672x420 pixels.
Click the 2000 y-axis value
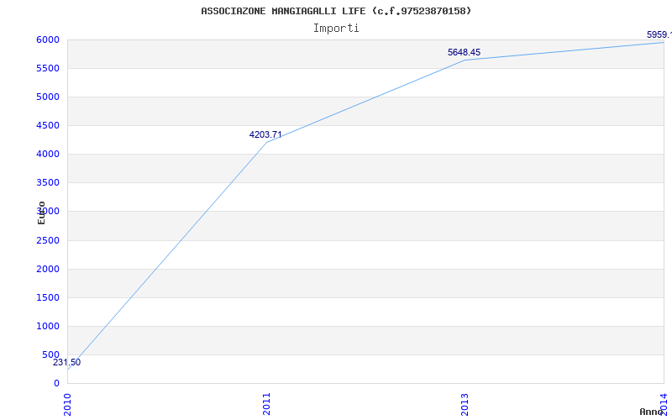pyautogui.click(x=48, y=269)
